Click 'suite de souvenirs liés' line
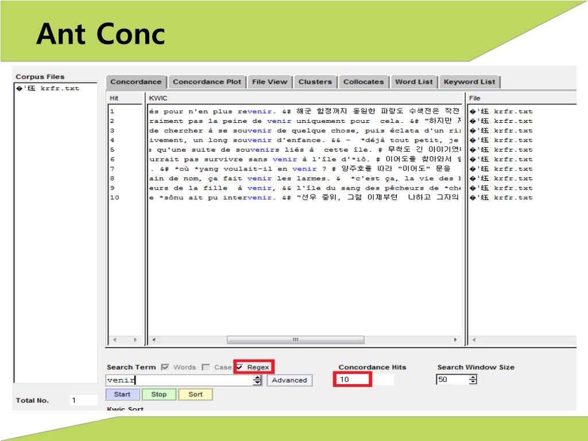The height and width of the screenshot is (441, 588). point(304,150)
